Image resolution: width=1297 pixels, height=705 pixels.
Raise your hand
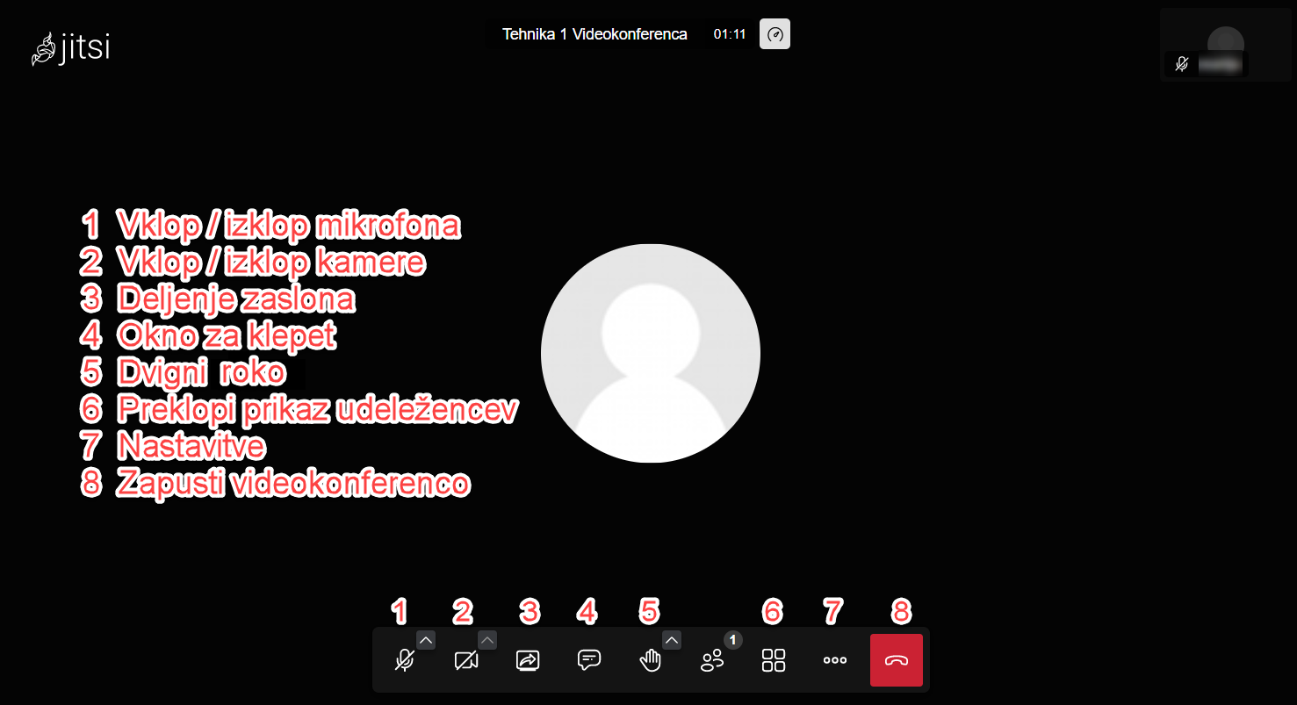click(650, 660)
